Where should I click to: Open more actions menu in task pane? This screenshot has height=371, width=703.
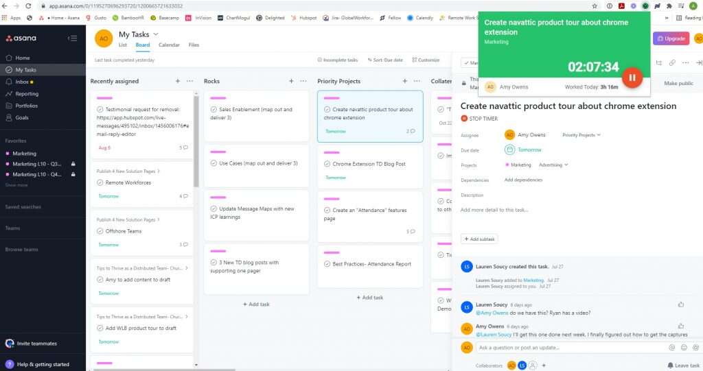[686, 62]
